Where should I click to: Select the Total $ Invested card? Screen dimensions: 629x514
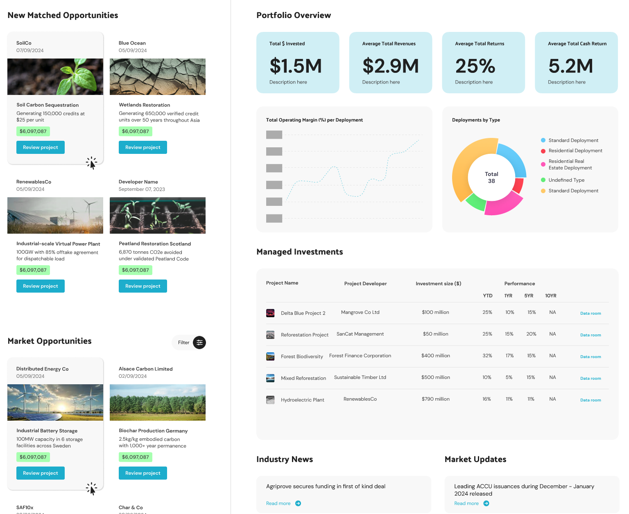click(298, 63)
